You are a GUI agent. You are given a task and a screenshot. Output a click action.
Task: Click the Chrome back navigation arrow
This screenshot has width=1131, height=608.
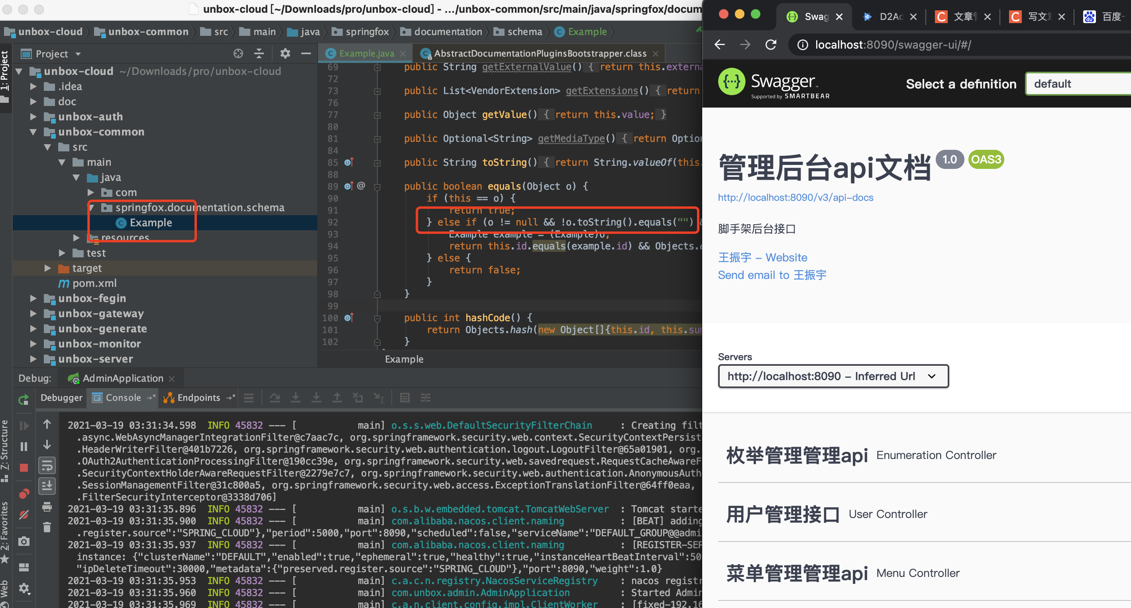[x=719, y=44]
